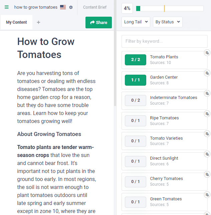Open the Long Tail dropdown

(x=136, y=22)
